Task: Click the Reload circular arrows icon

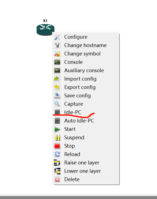Action: pyautogui.click(x=57, y=154)
